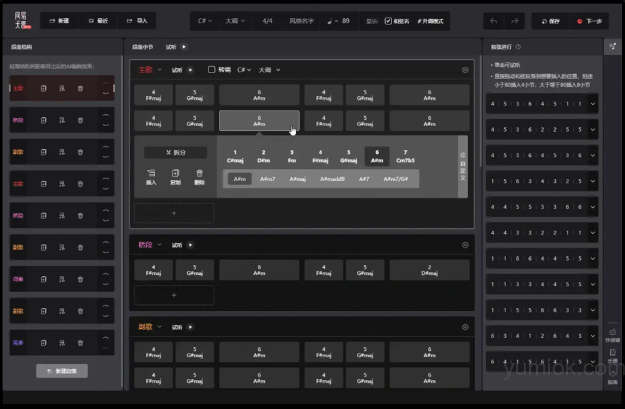Close the 桥段 section editor panel
The image size is (625, 409).
click(465, 245)
